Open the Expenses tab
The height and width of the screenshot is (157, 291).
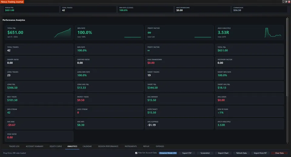point(160,146)
